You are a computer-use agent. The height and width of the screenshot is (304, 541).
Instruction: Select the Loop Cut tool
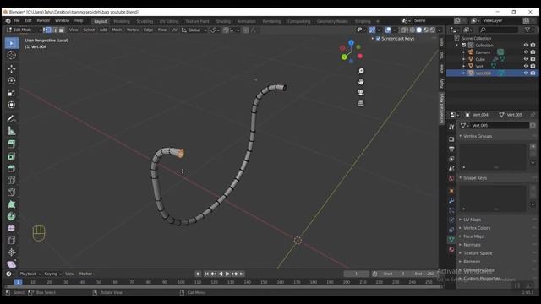click(x=11, y=180)
